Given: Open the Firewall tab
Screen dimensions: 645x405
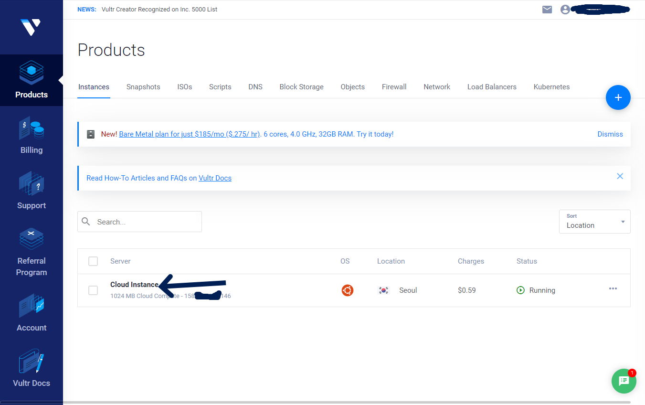Looking at the screenshot, I should pos(394,87).
